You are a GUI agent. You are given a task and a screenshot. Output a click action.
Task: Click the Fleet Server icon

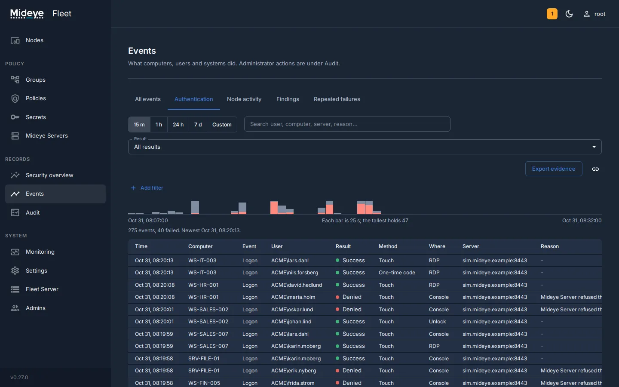(15, 289)
